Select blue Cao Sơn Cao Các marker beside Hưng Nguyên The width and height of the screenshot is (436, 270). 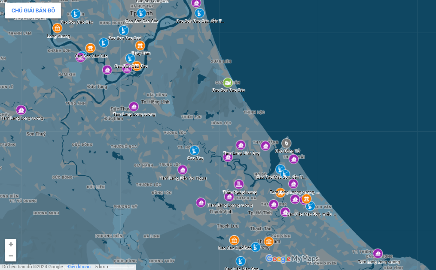coord(124,30)
